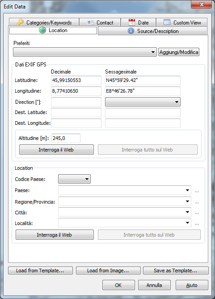Screen dimensions: 215x299
Task: Click Interroga il Web under Altitudine
Action: click(56, 150)
